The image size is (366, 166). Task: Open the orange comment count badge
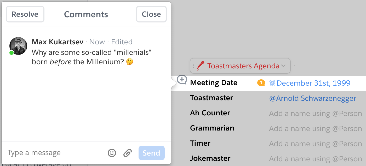[261, 83]
